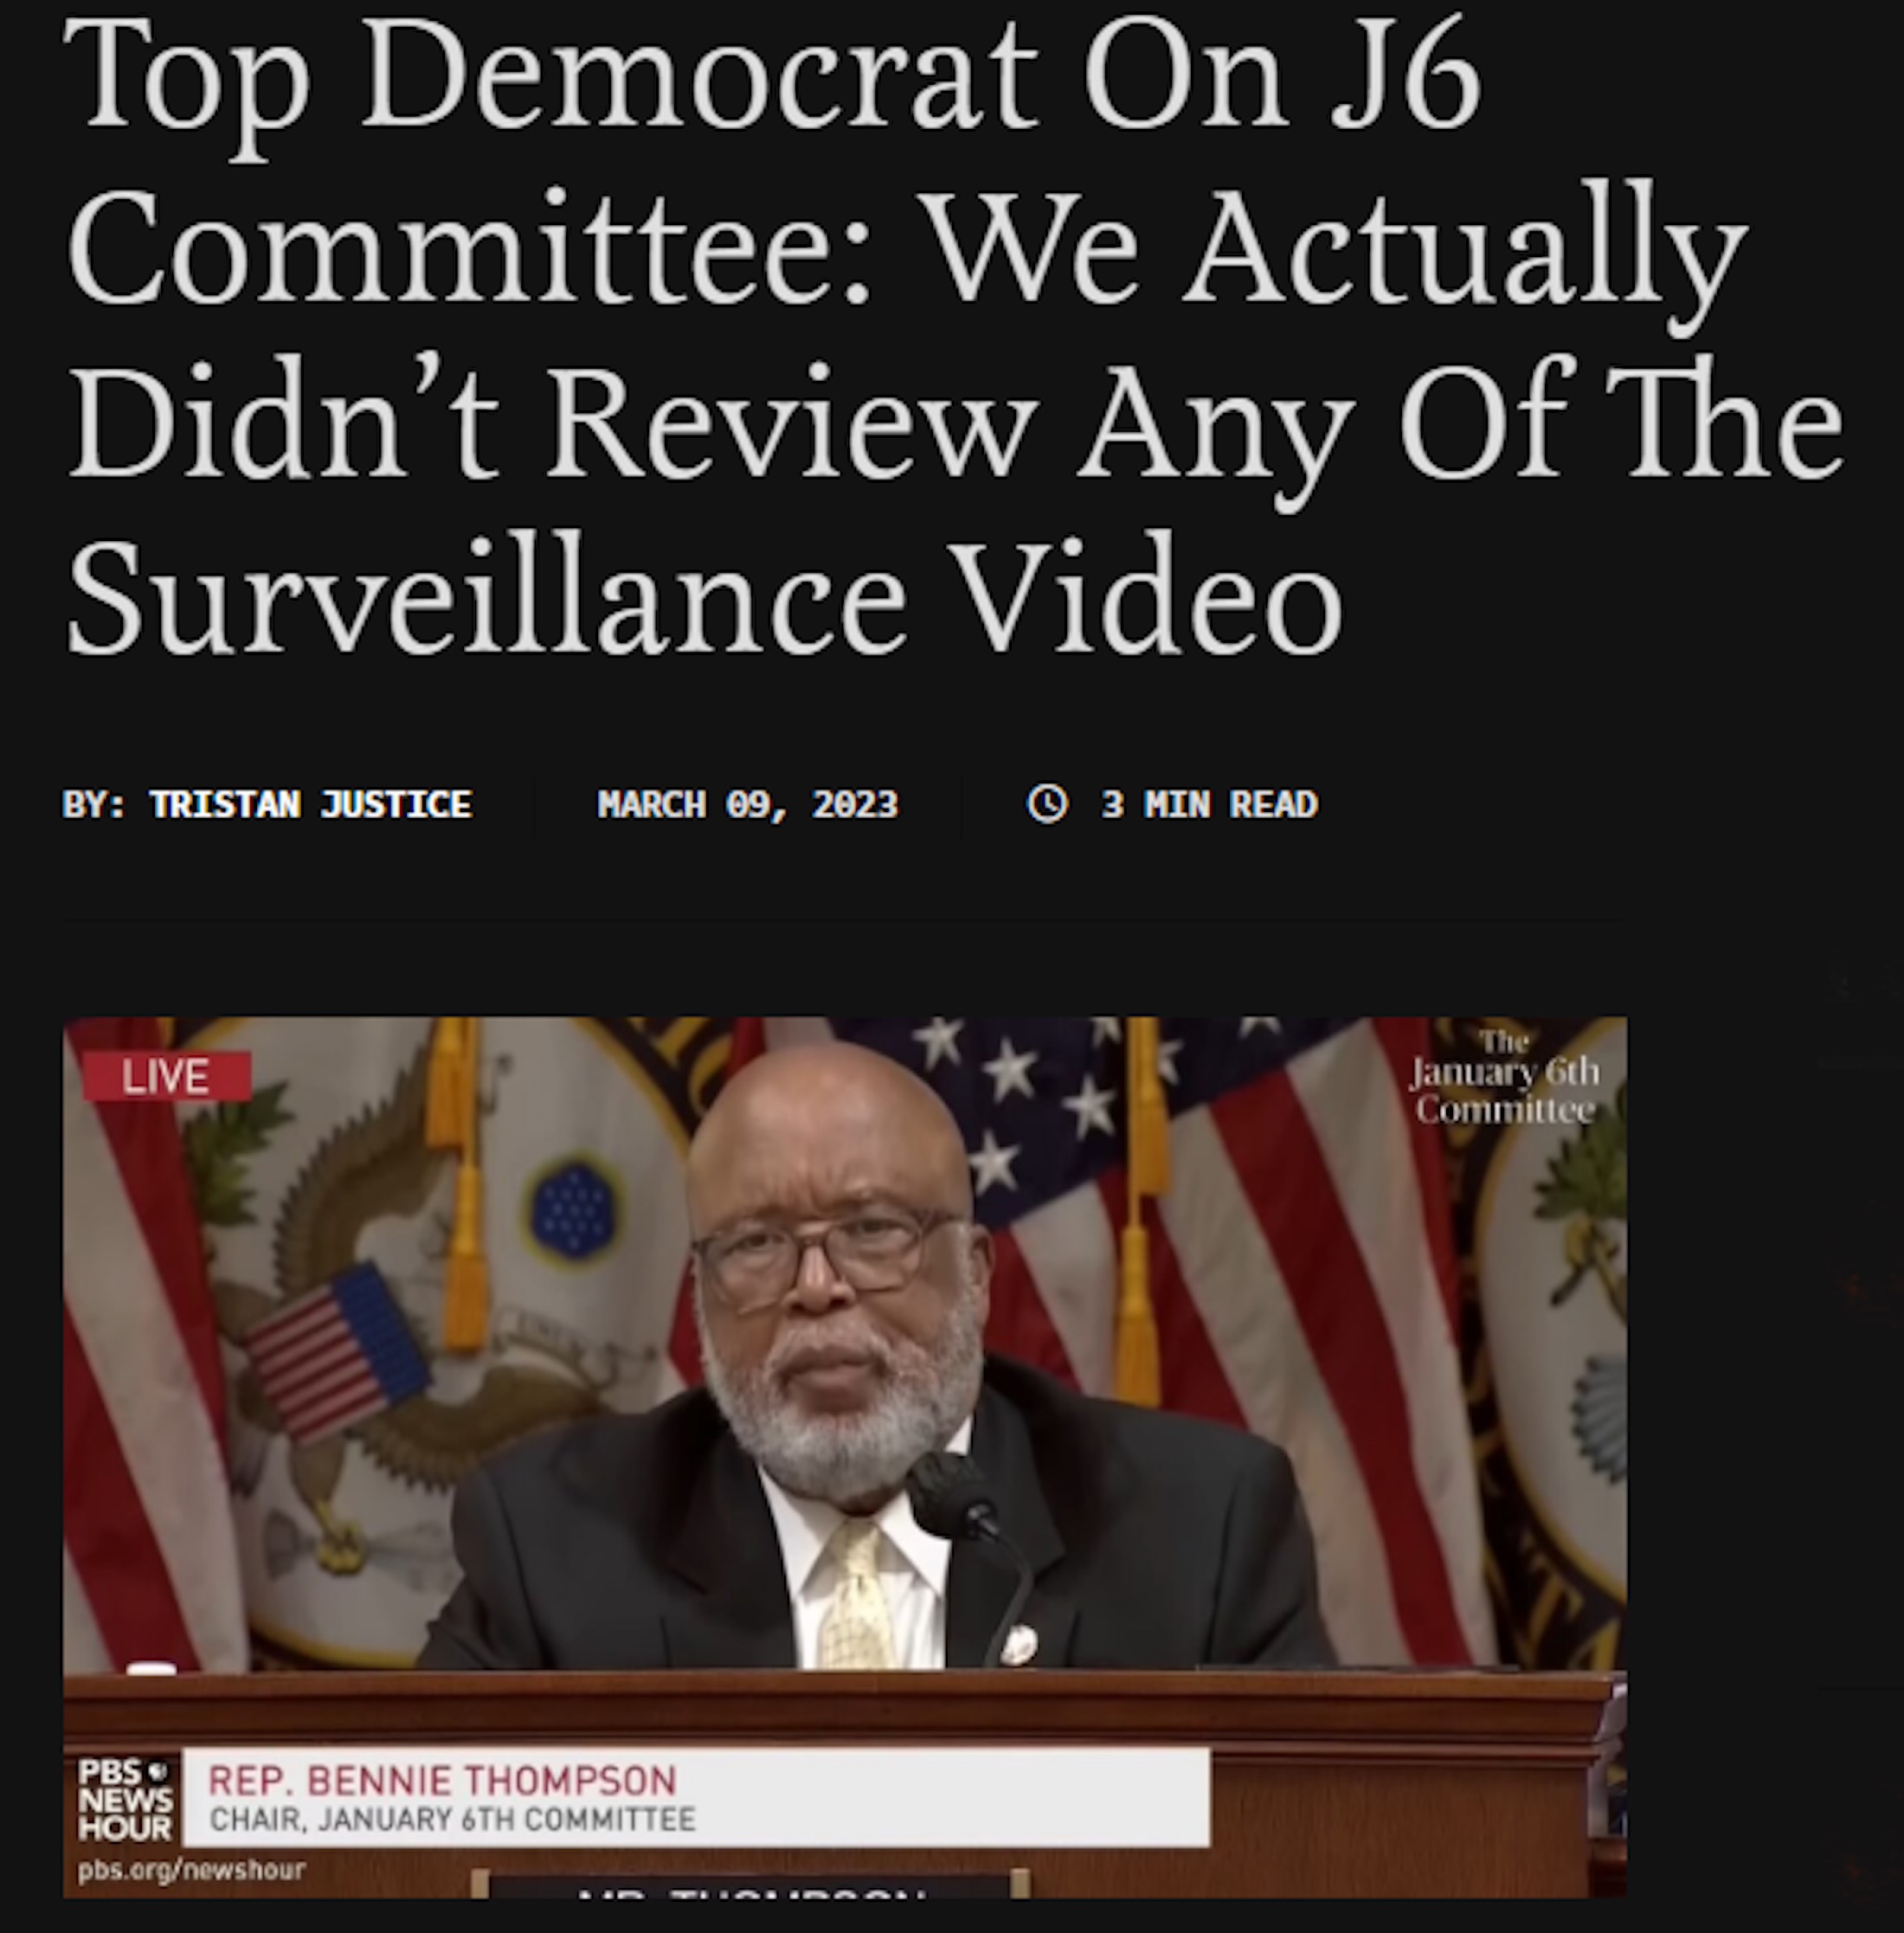Open author page for Tristan Justice

311,804
